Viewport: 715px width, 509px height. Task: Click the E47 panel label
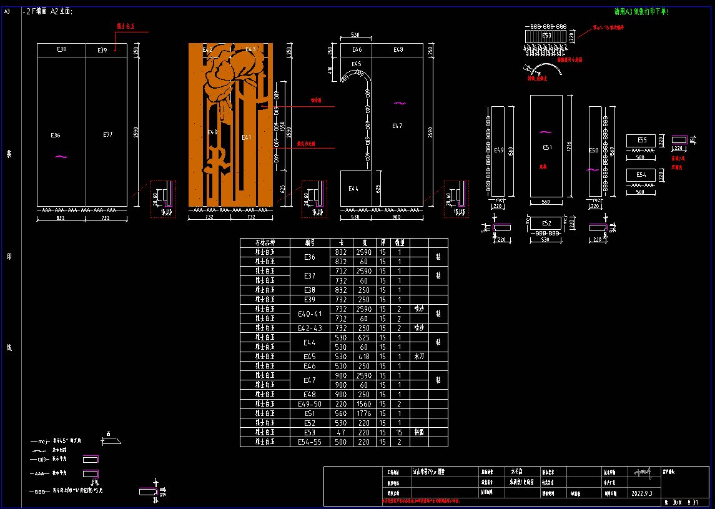coord(398,126)
